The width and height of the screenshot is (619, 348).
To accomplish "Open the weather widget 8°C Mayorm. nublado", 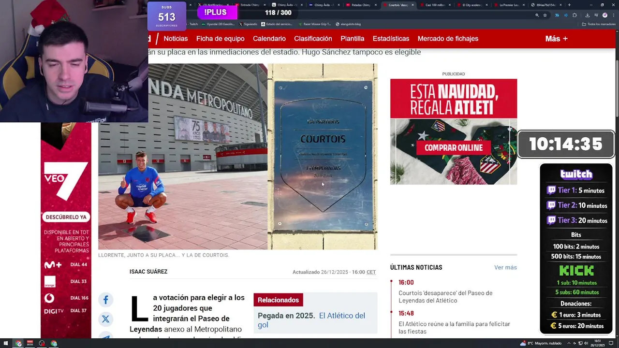I will 541,344.
